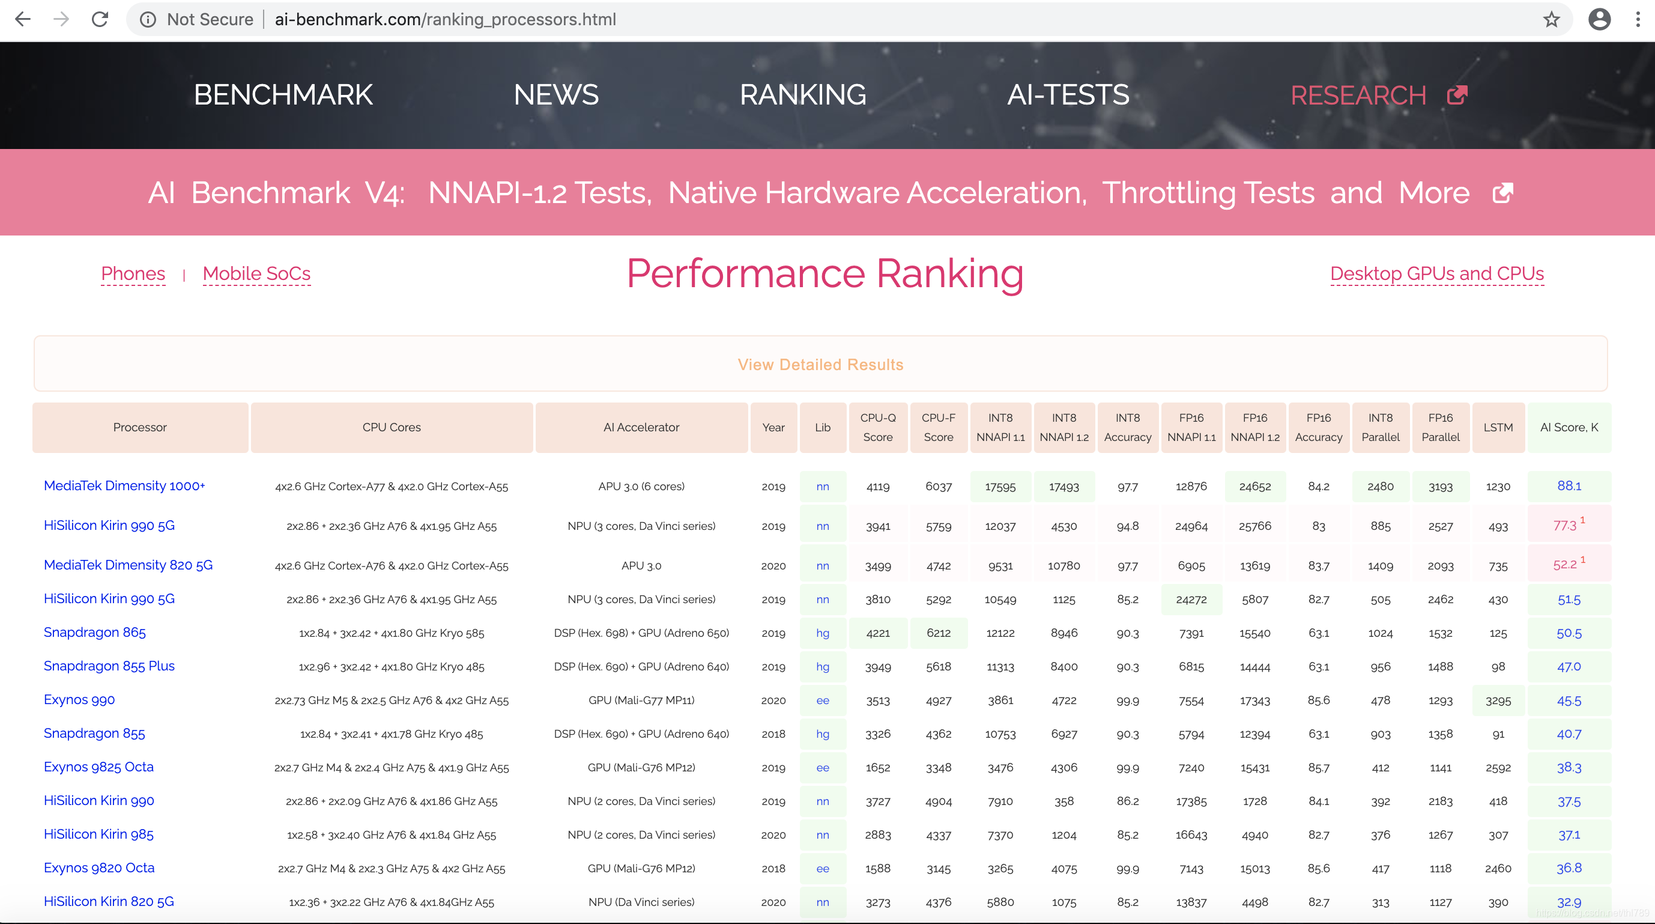Image resolution: width=1655 pixels, height=924 pixels.
Task: Open the Mobile SoCs ranking
Action: [256, 274]
